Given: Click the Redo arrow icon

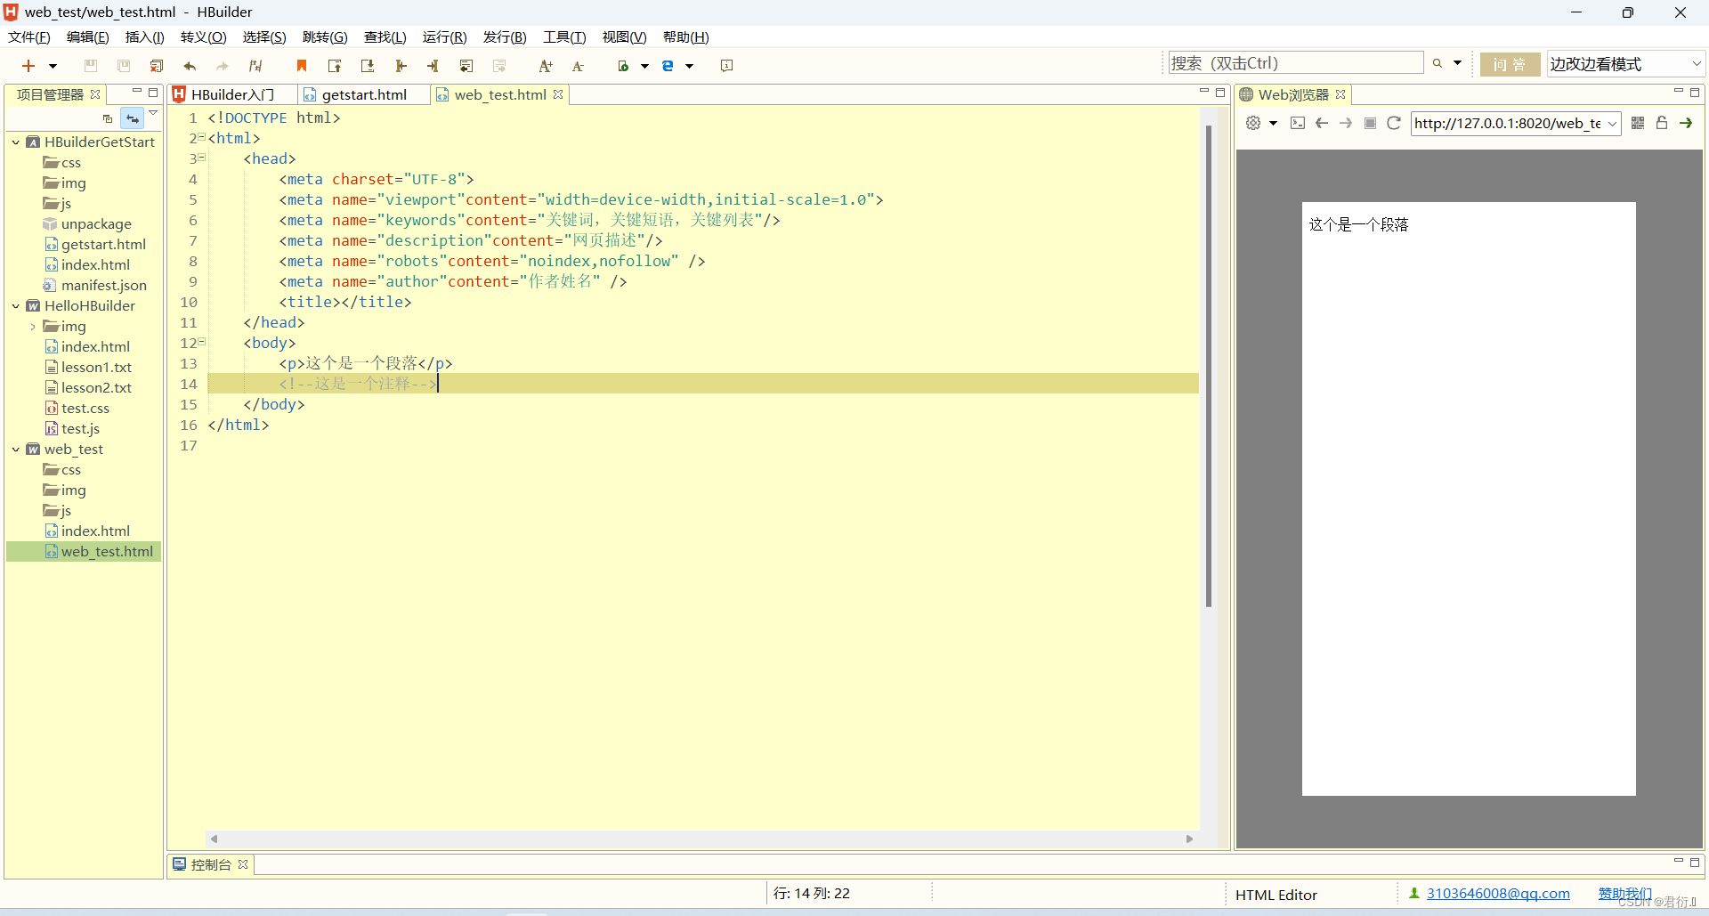Looking at the screenshot, I should 223,66.
